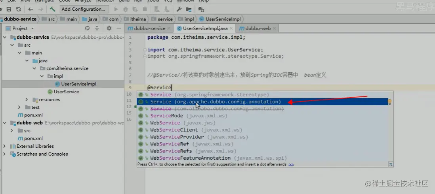This screenshot has height=194, width=435.
Task: Collapse the dubbo-web module node
Action: coord(5,123)
